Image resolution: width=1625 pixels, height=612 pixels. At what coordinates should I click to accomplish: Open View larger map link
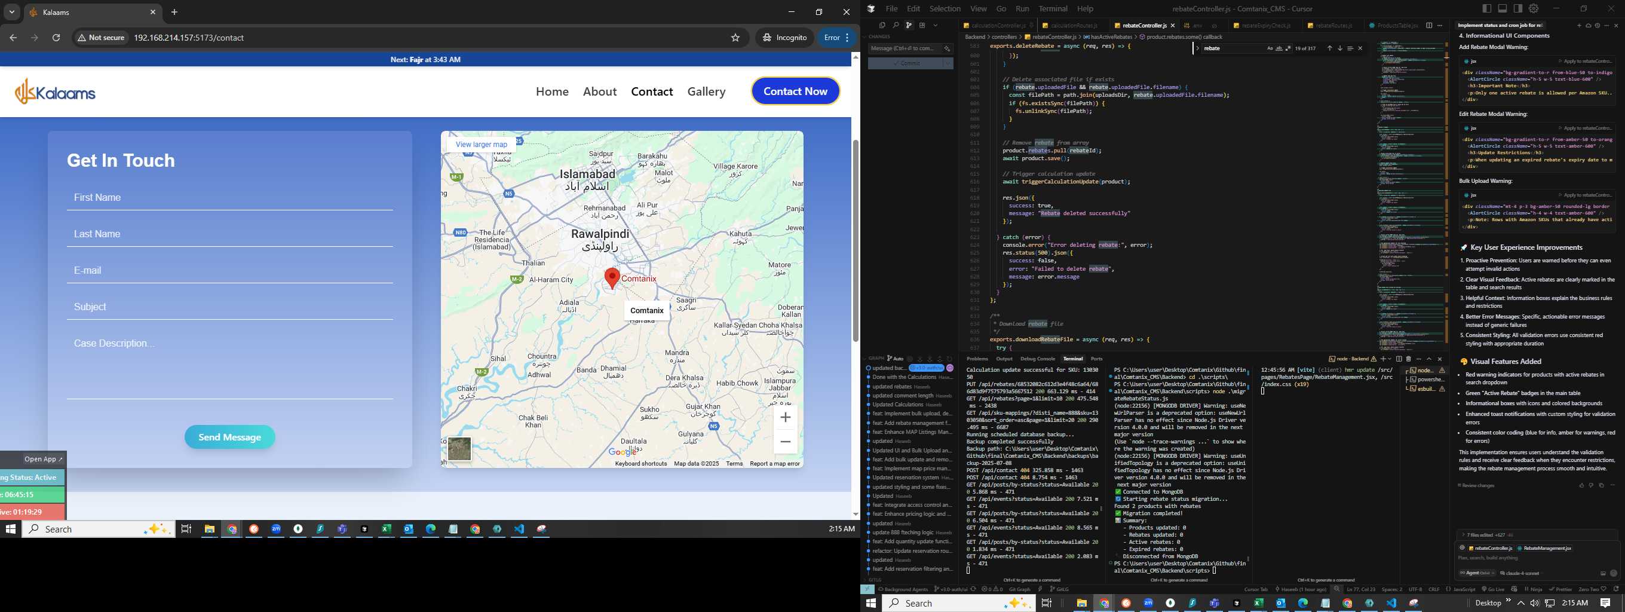482,145
